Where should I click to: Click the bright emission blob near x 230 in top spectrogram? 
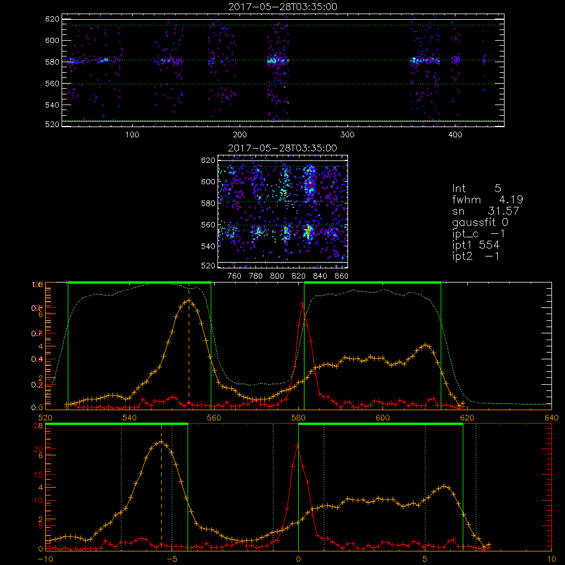pos(273,60)
